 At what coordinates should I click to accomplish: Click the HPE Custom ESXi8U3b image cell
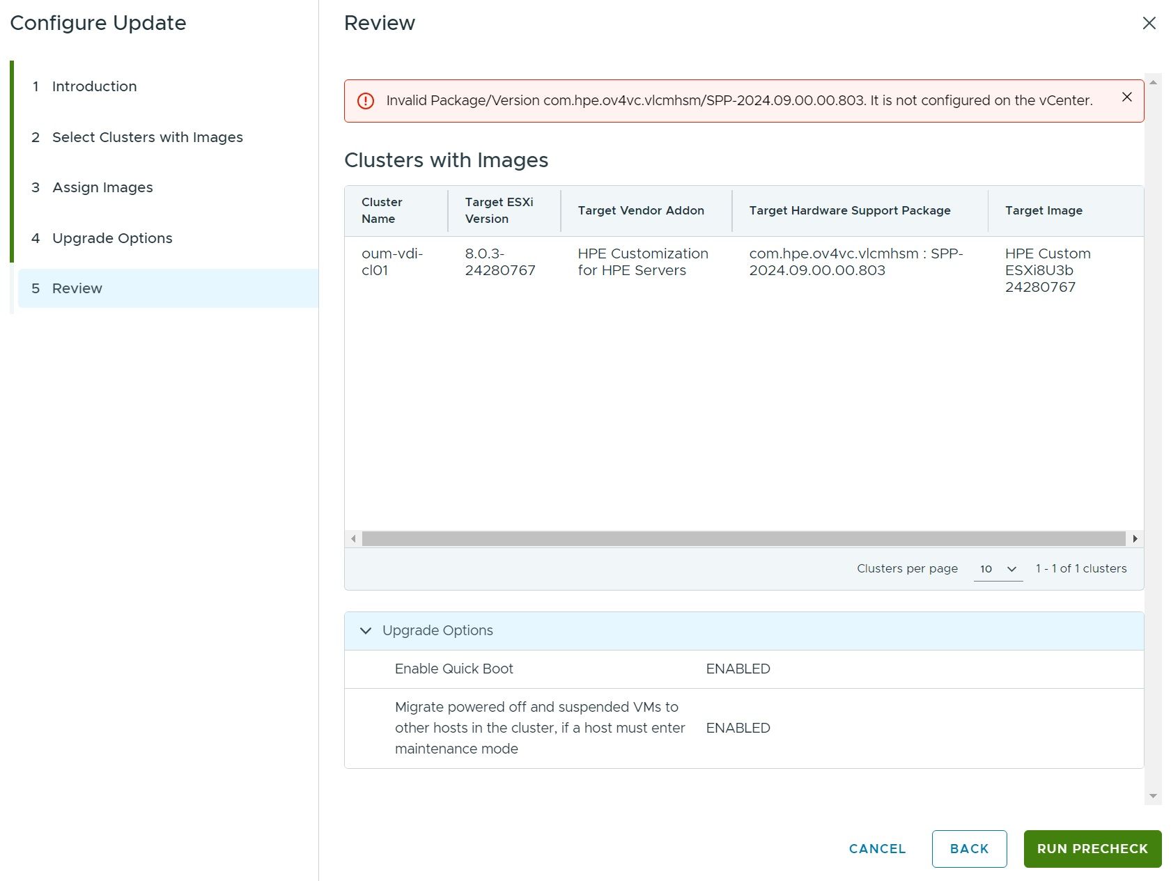pyautogui.click(x=1048, y=270)
